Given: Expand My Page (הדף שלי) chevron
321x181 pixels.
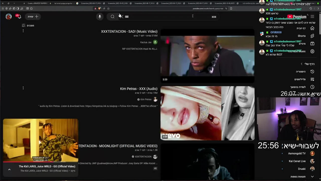Looking at the screenshot, I should 302,64.
